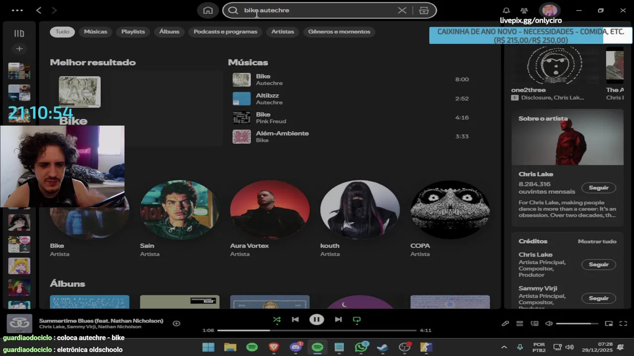The image size is (634, 356).
Task: Open the COPA artist card
Action: tap(450, 218)
